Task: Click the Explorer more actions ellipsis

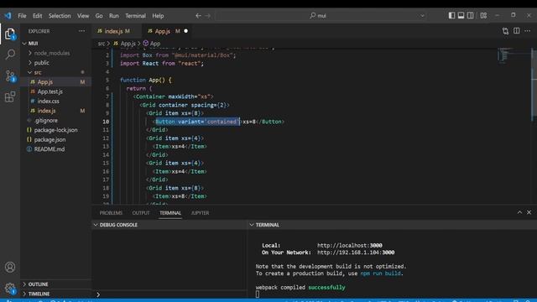Action: [x=81, y=31]
